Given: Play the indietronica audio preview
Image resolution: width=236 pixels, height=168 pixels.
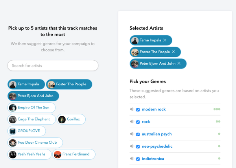Looking at the screenshot, I should (x=132, y=159).
